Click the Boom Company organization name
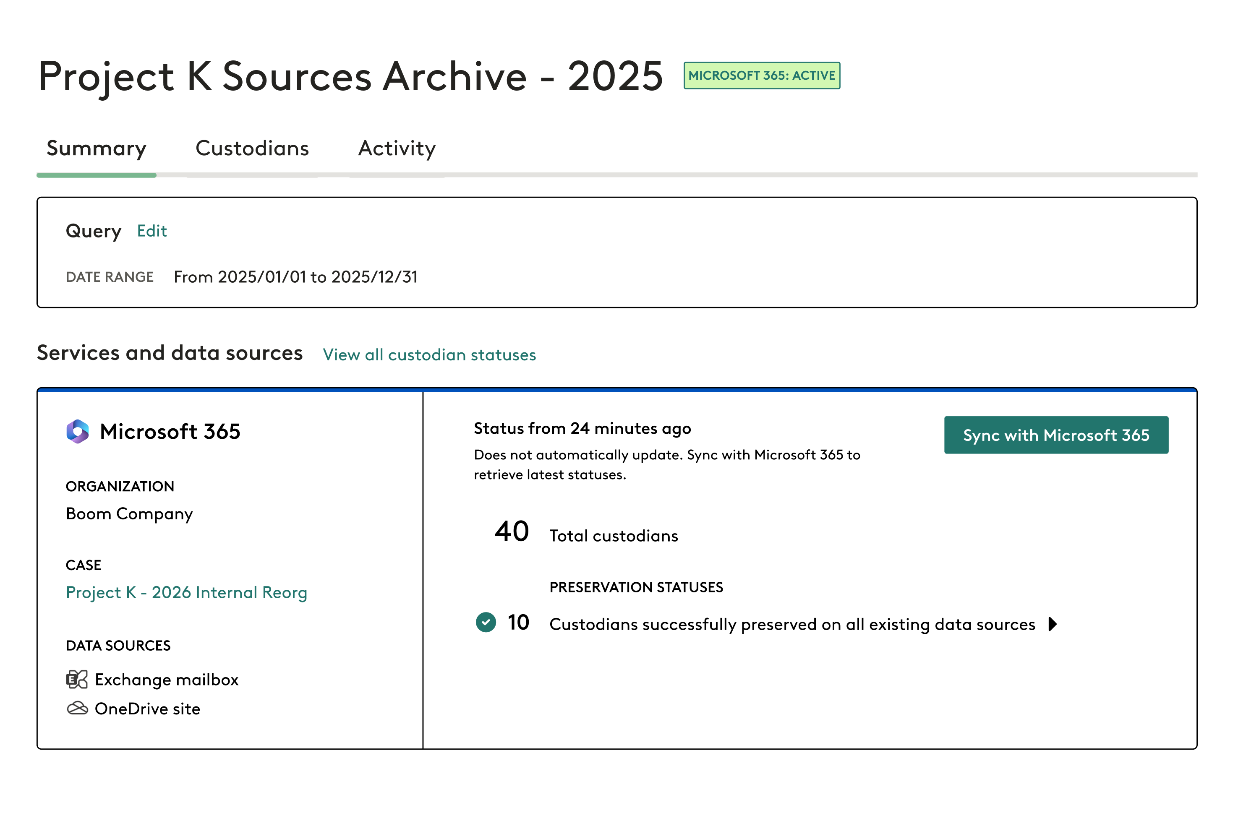 (x=129, y=513)
